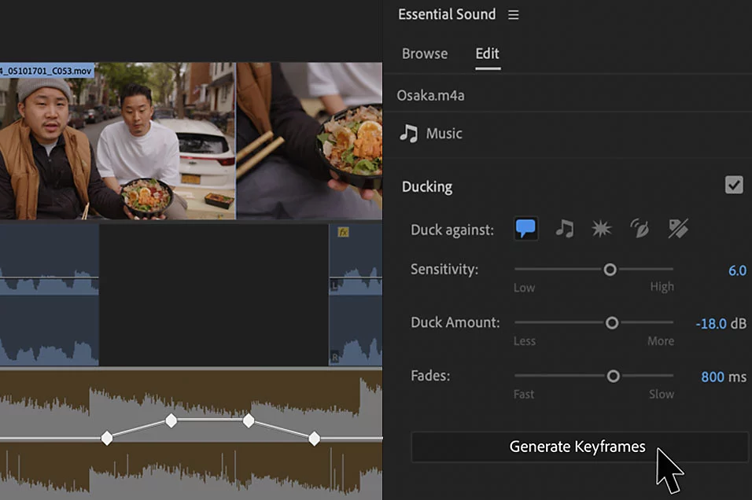This screenshot has height=500, width=752.
Task: Select the leftmost keyframe on the music track
Action: click(x=107, y=438)
